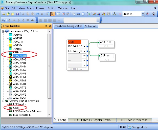
Task: Click the E2Prom IC 2 block
Action: pyautogui.click(x=107, y=57)
